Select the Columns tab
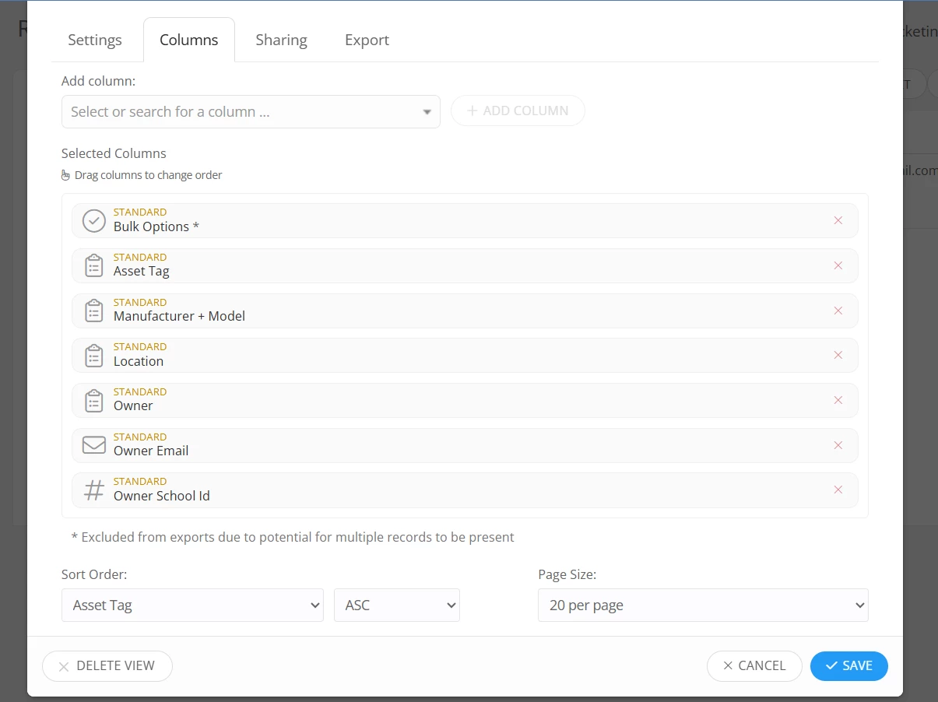 [189, 40]
